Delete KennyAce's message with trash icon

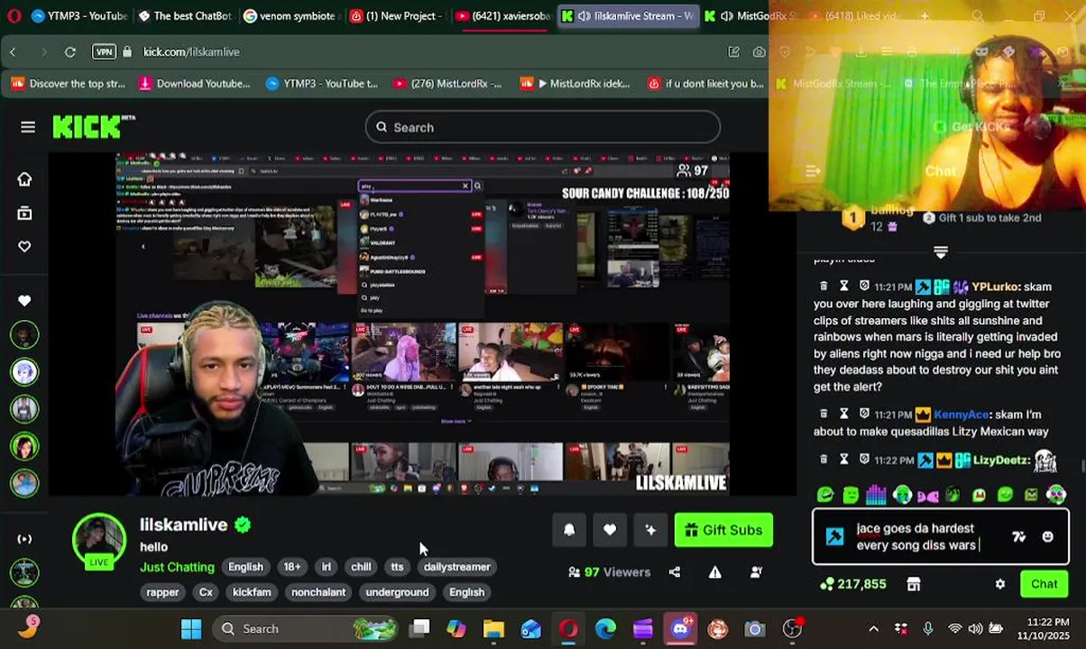point(824,415)
